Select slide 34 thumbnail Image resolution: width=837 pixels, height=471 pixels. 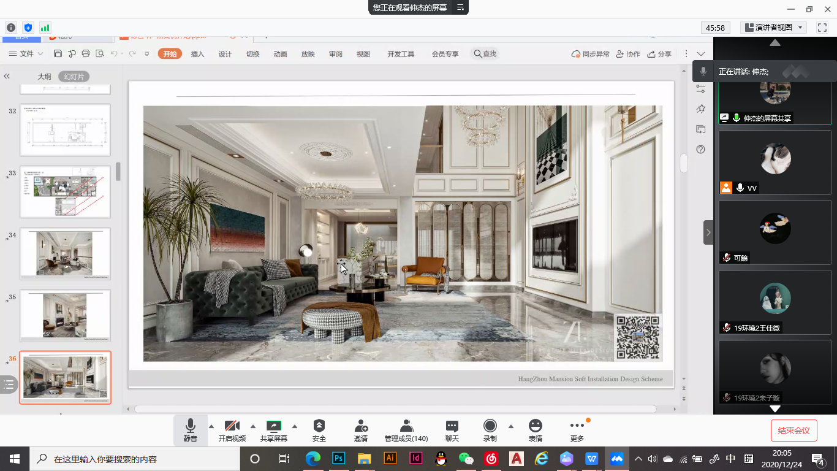click(x=65, y=253)
